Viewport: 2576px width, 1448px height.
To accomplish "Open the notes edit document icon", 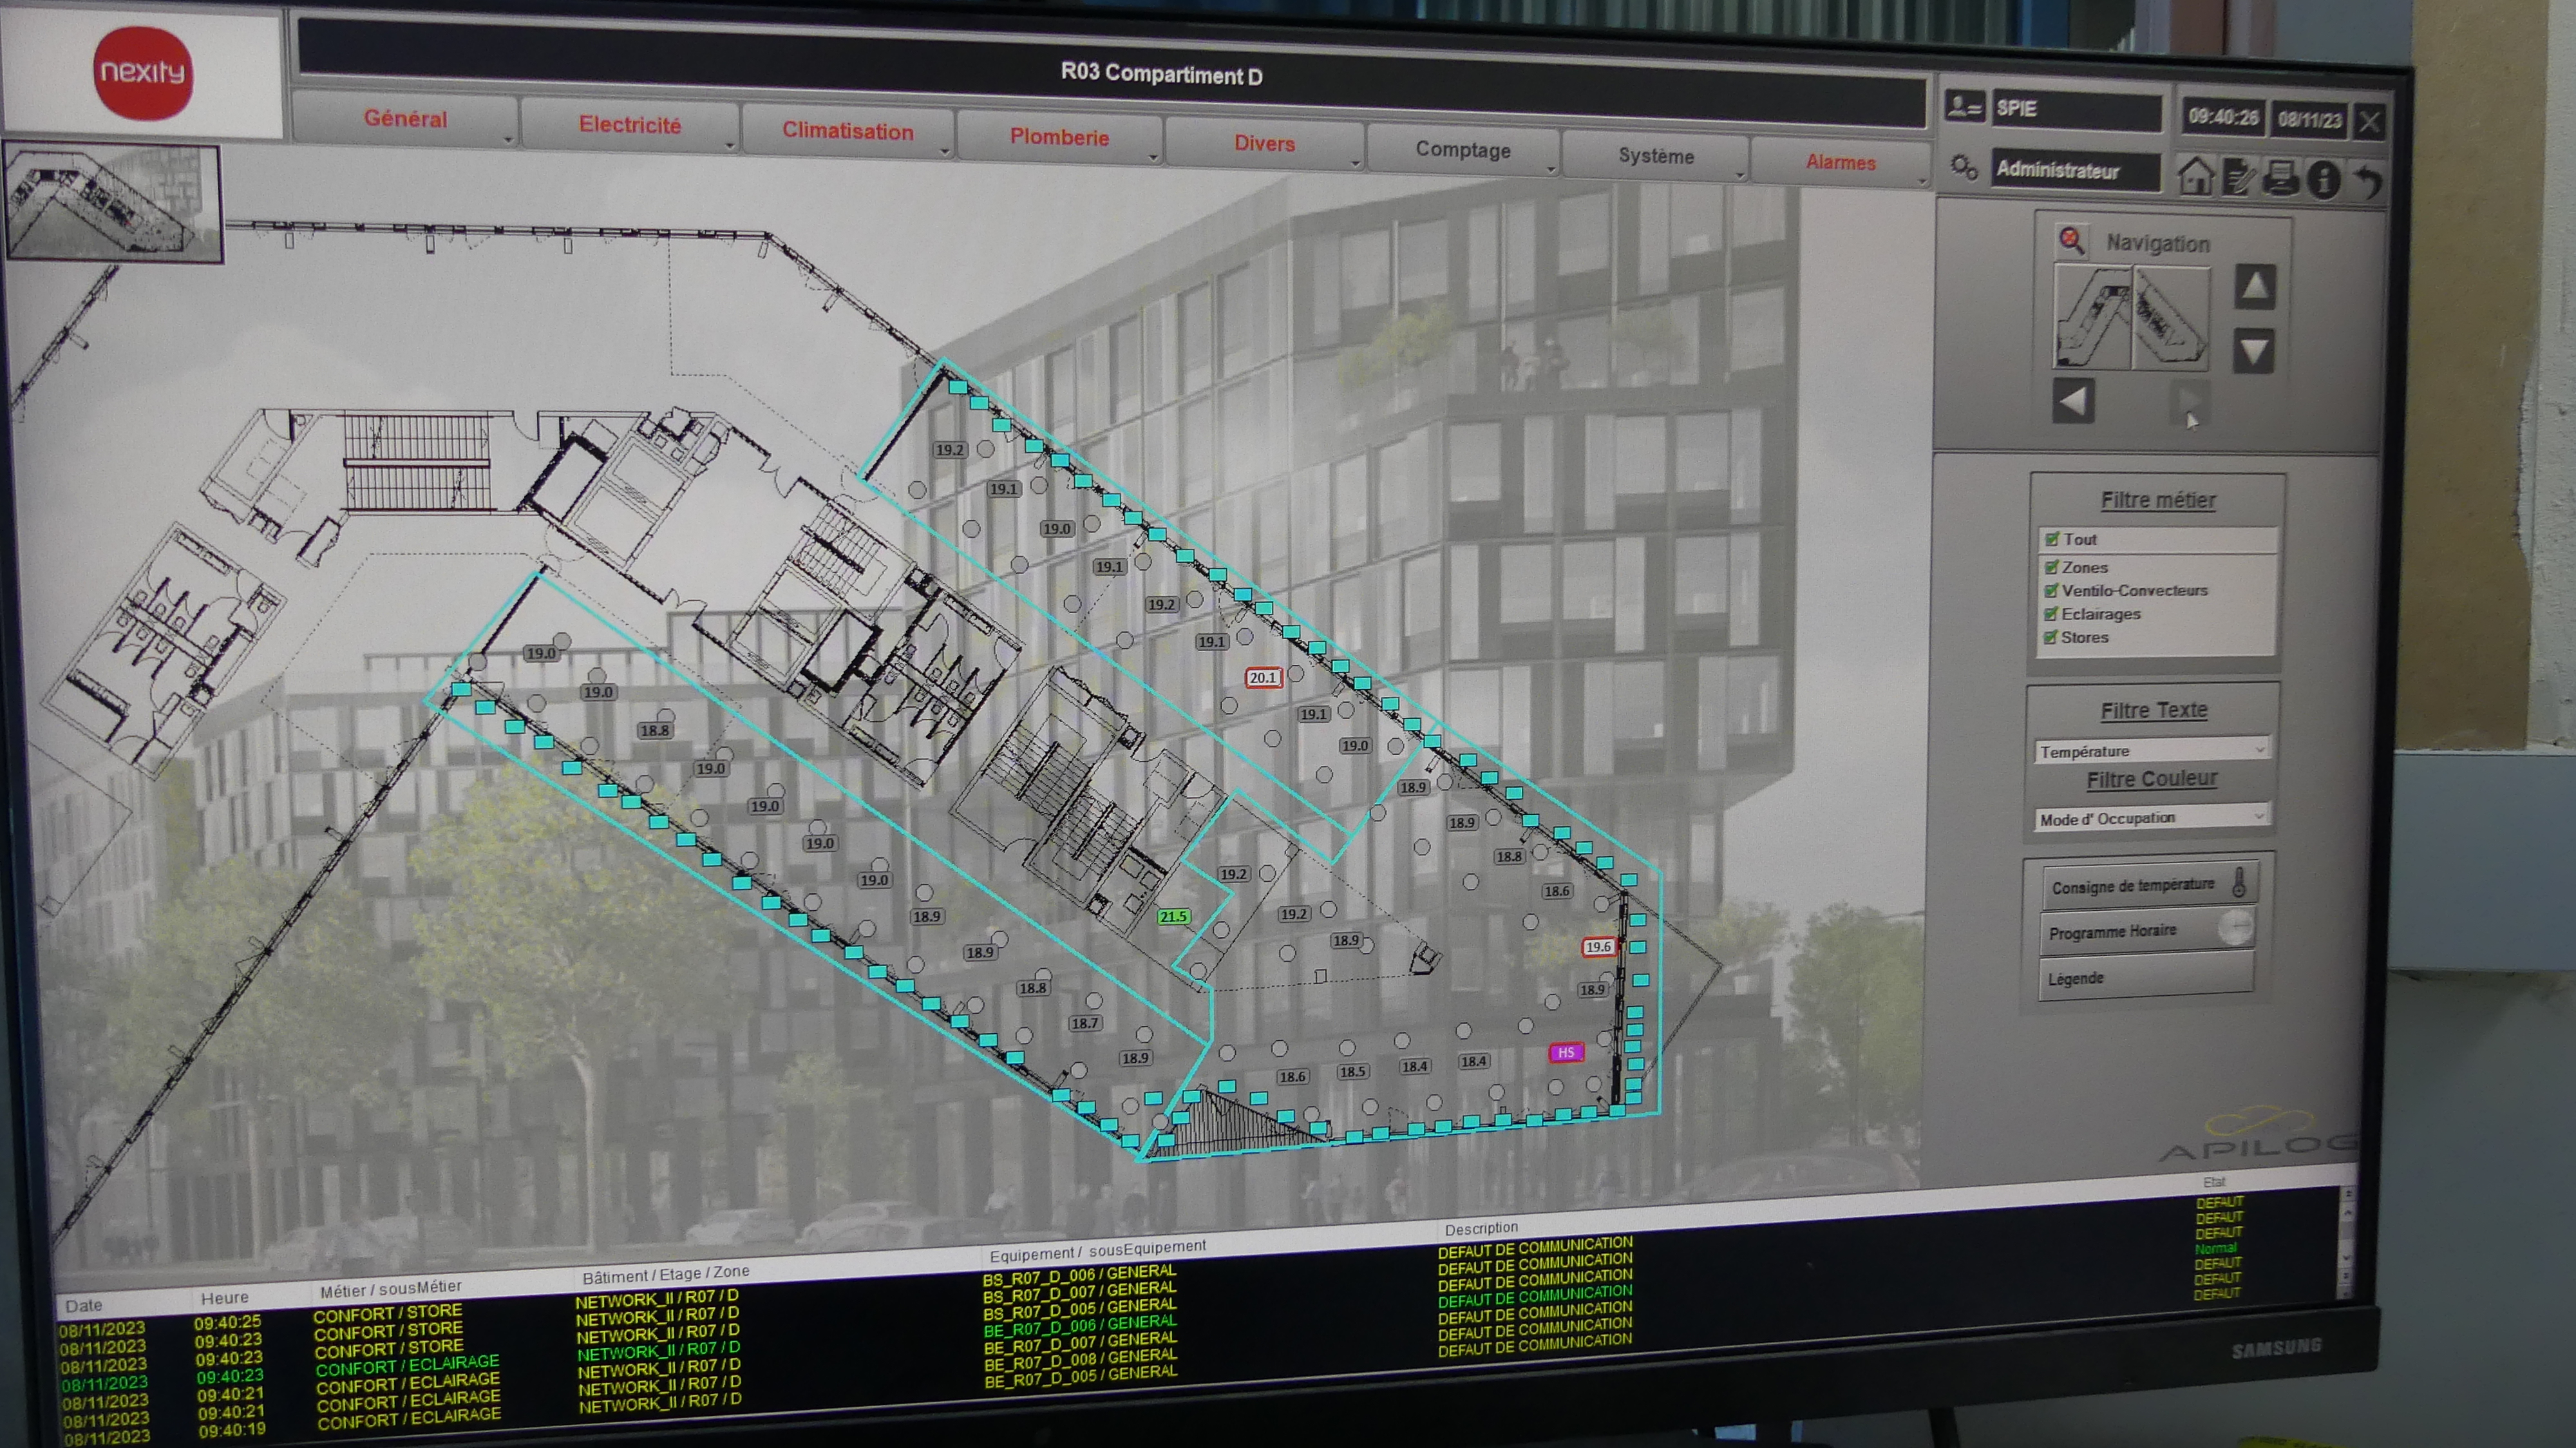I will click(2238, 178).
